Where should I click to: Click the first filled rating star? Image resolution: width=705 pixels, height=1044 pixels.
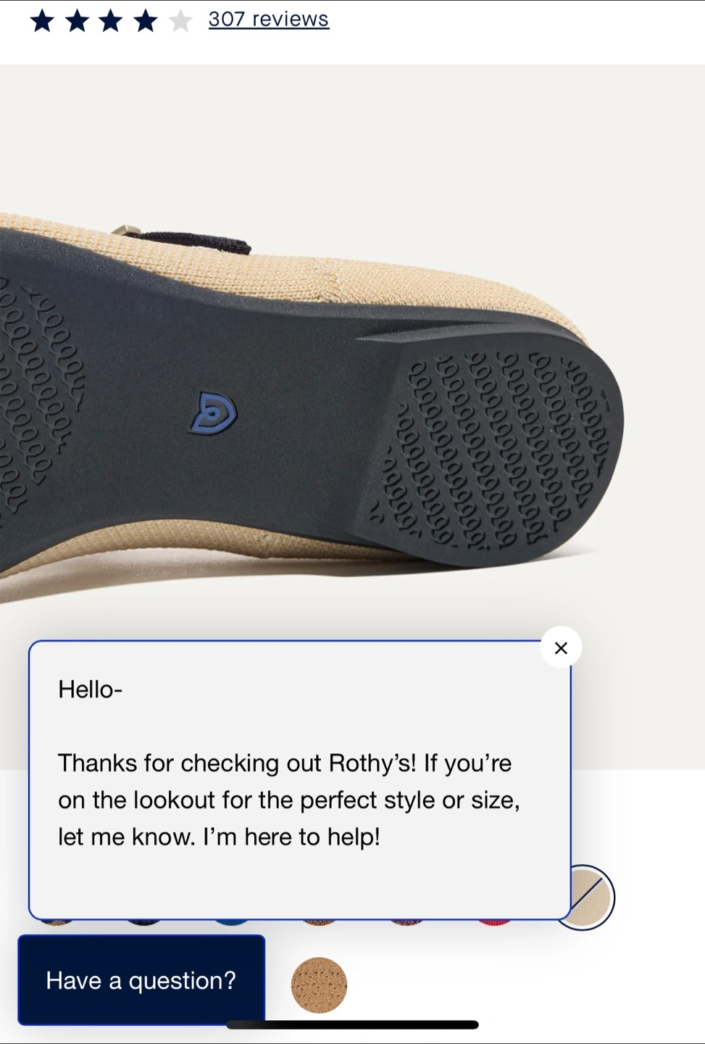[42, 20]
